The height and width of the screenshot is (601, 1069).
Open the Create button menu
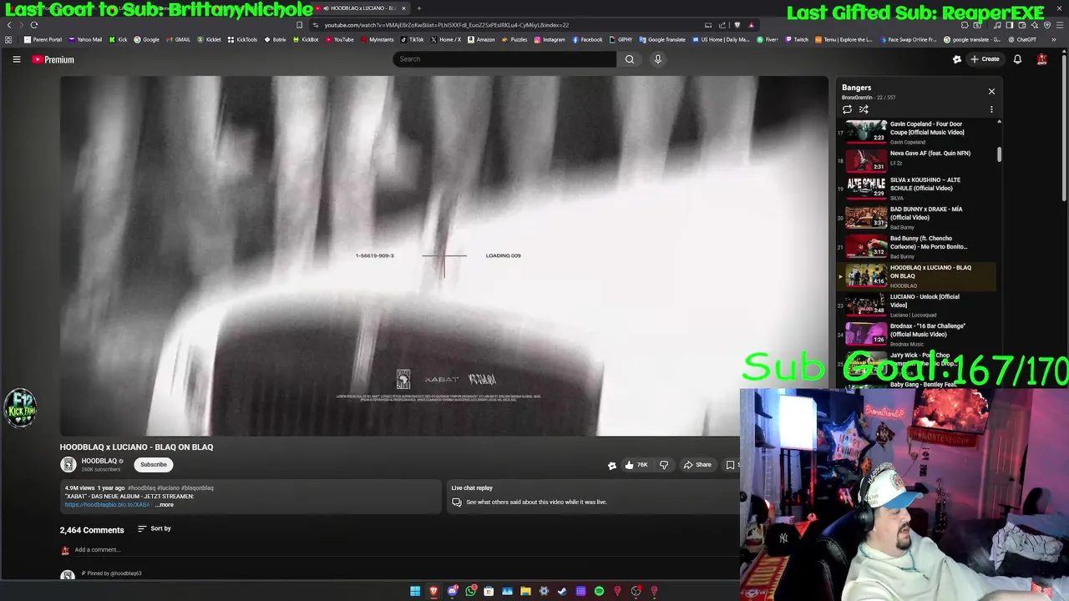tap(985, 59)
